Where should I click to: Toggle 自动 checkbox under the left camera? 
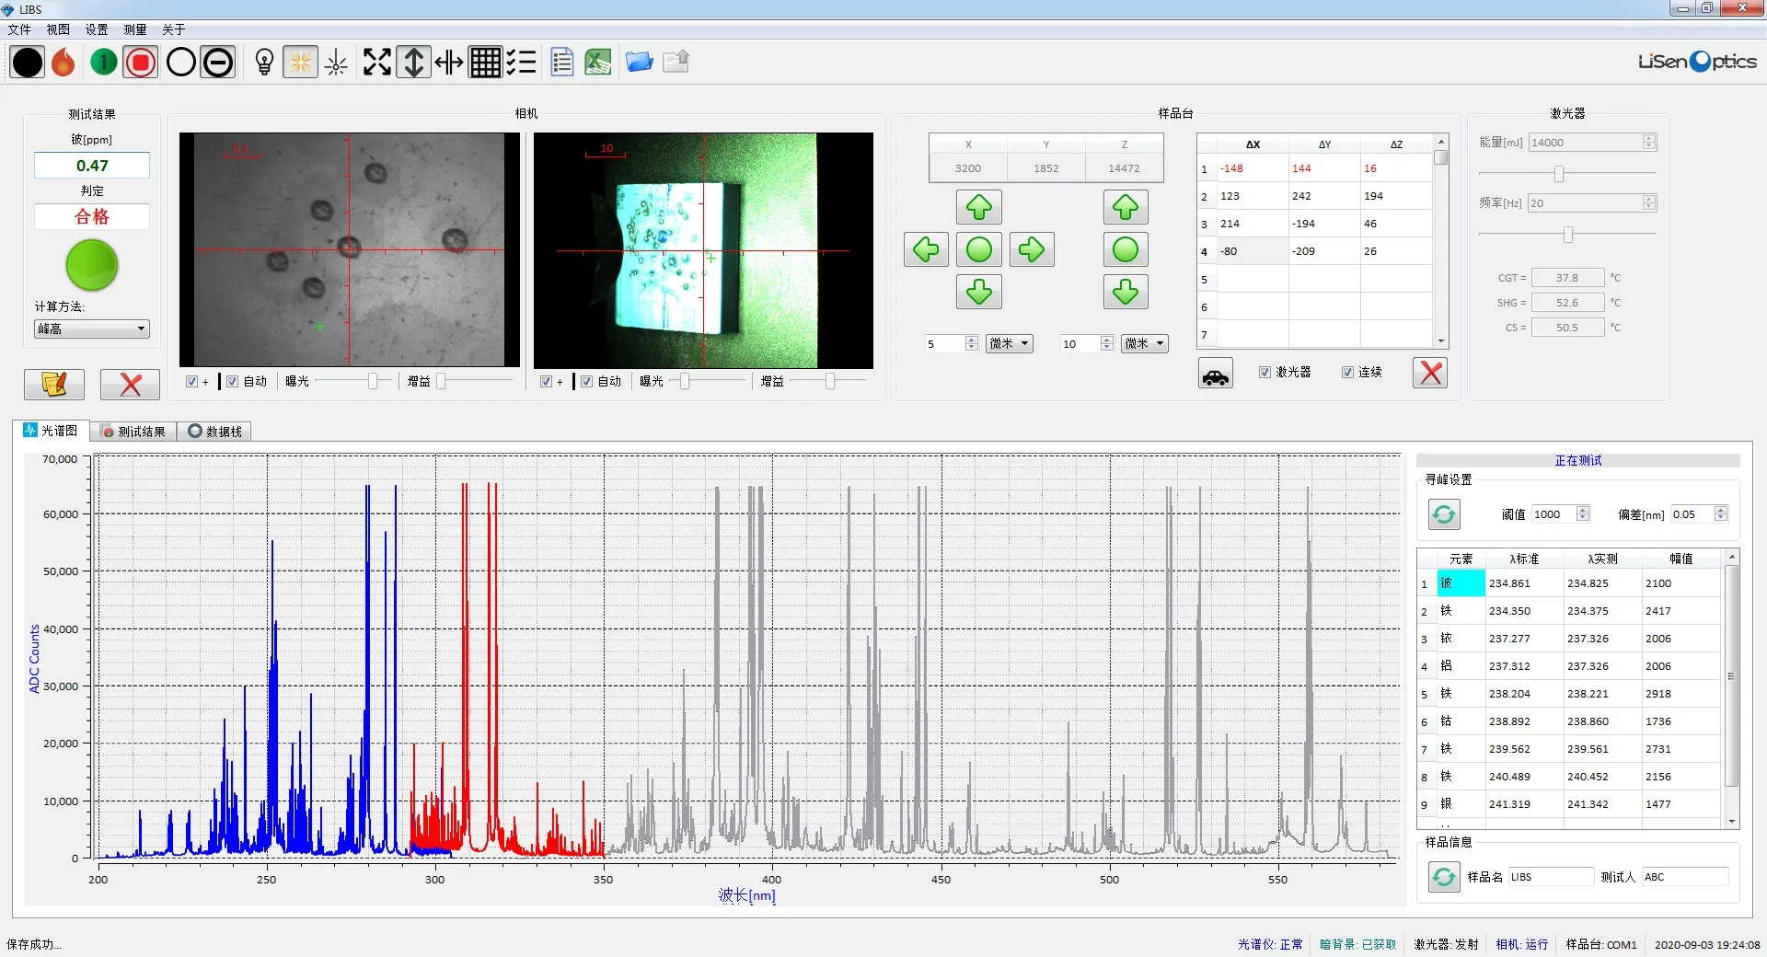[x=233, y=381]
